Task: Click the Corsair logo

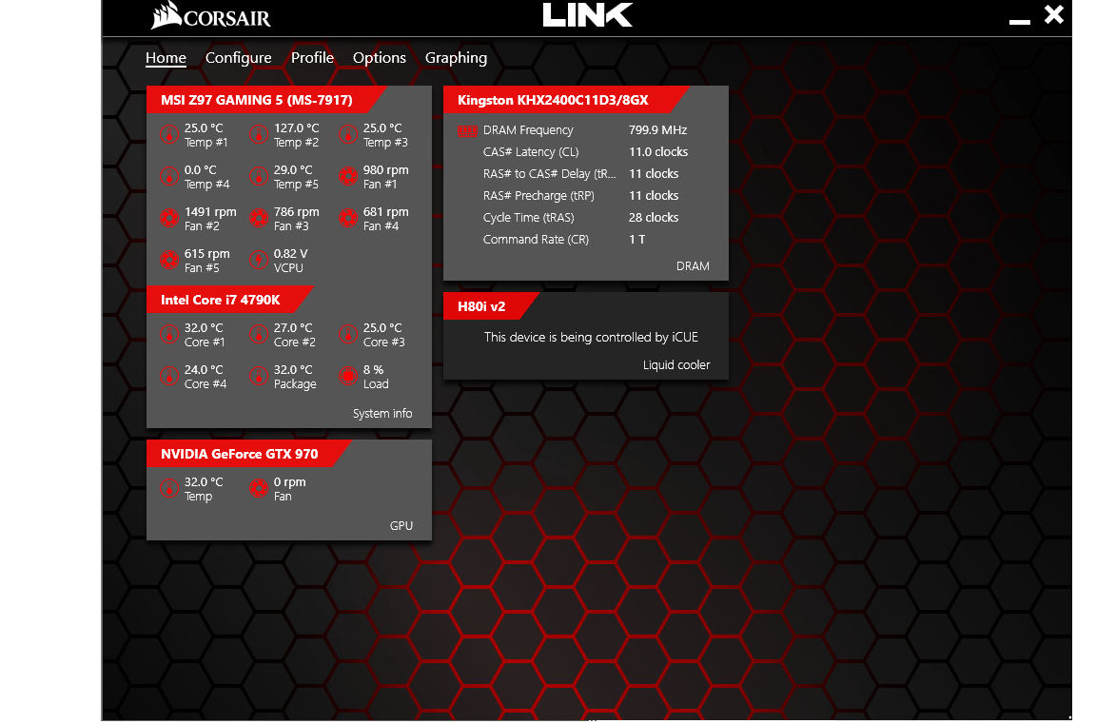Action: click(211, 16)
